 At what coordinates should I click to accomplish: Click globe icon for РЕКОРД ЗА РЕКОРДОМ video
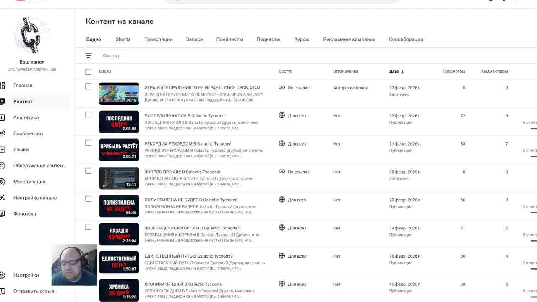282,143
